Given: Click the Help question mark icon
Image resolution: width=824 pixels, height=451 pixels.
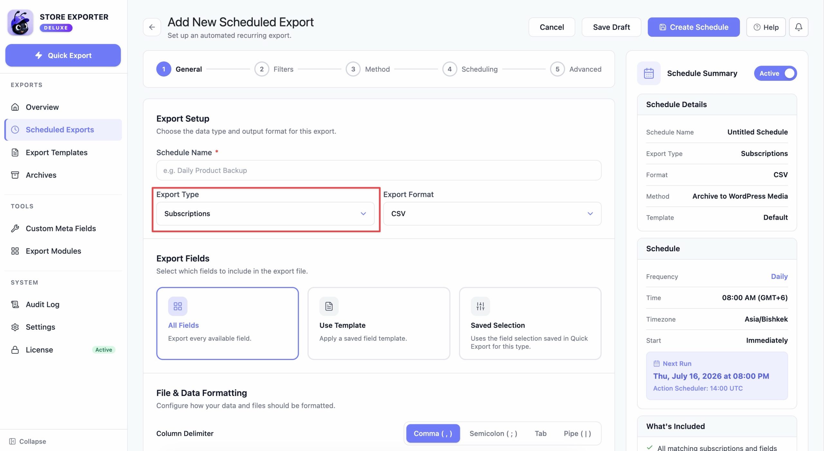Looking at the screenshot, I should 757,27.
